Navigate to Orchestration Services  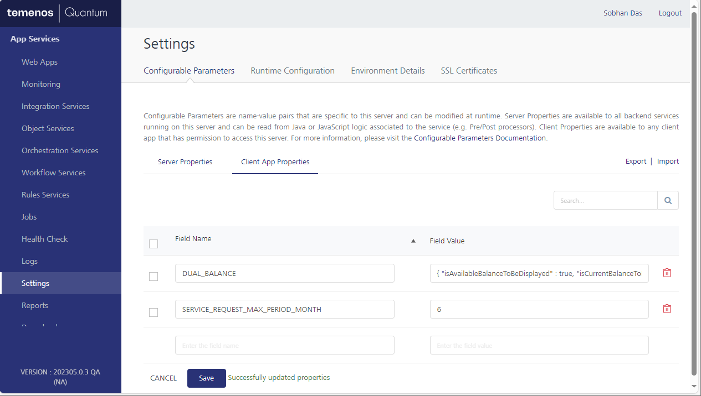pyautogui.click(x=60, y=150)
